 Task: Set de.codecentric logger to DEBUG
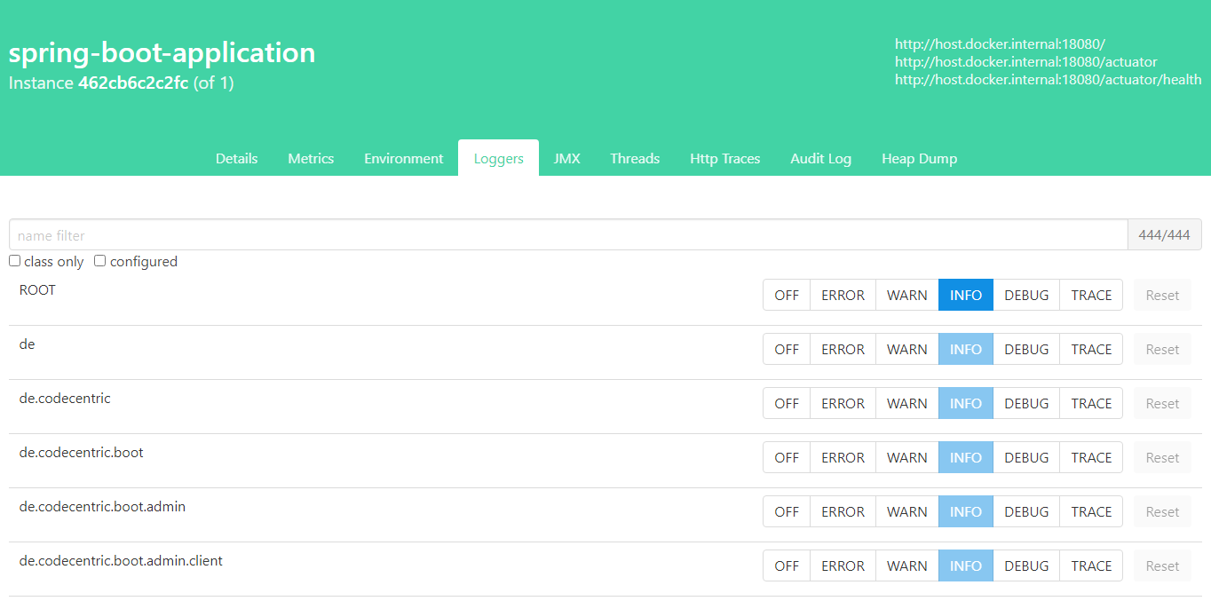coord(1026,403)
